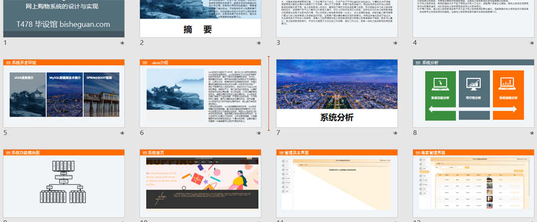This screenshot has width=537, height=222.
Task: Select slide 4 thumbnail
Action: 474,19
